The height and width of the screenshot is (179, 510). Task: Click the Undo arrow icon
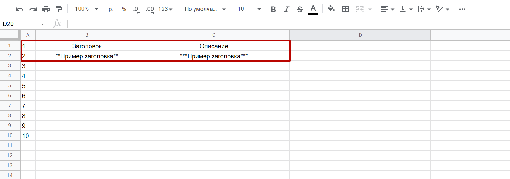20,9
